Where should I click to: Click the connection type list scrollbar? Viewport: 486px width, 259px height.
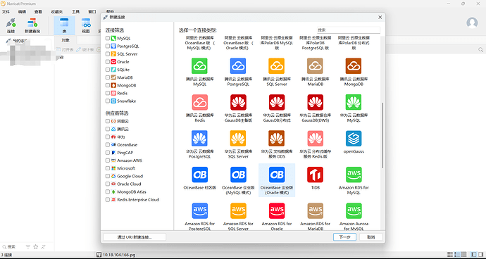click(x=382, y=135)
